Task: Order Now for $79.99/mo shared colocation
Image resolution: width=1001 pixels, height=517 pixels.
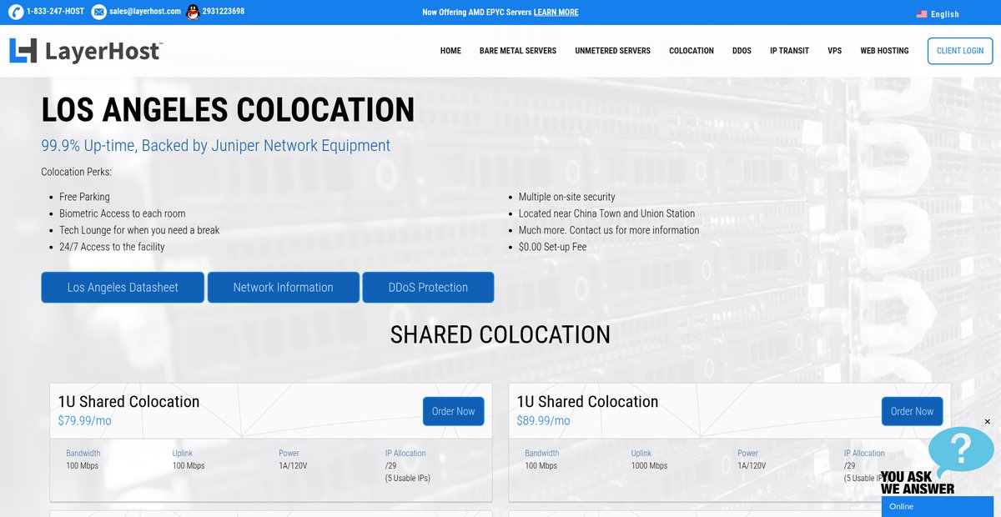Action: 453,411
